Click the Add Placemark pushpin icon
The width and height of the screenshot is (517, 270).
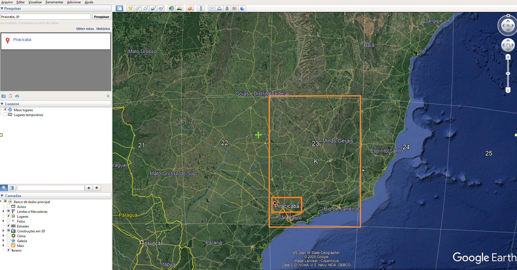(130, 8)
